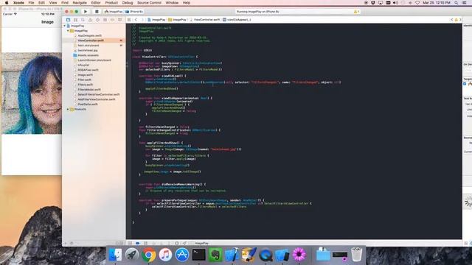This screenshot has width=472, height=265.
Task: Open the Editor menu
Action: (96, 3)
